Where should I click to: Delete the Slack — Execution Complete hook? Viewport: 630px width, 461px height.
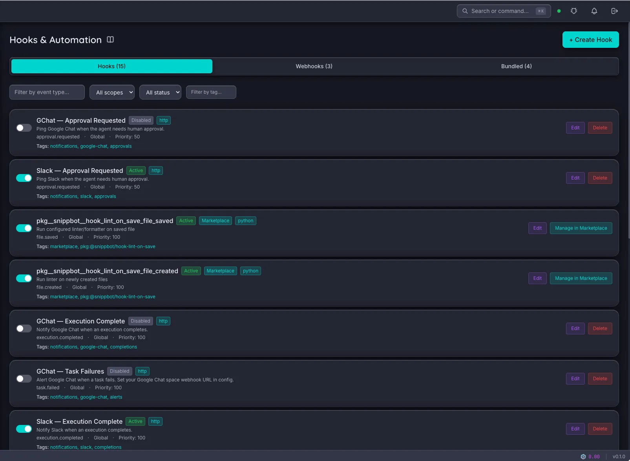(600, 429)
